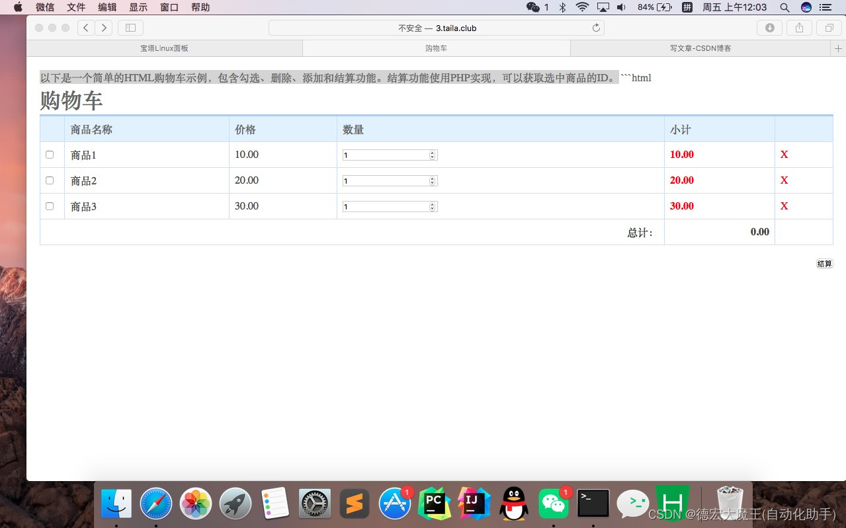
Task: Open the 窗口 menu in menu bar
Action: [169, 7]
